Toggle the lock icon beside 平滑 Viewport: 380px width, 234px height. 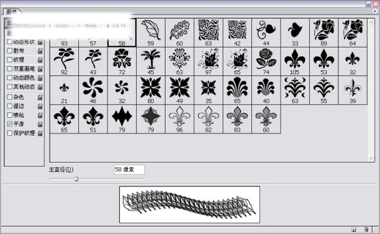click(40, 124)
